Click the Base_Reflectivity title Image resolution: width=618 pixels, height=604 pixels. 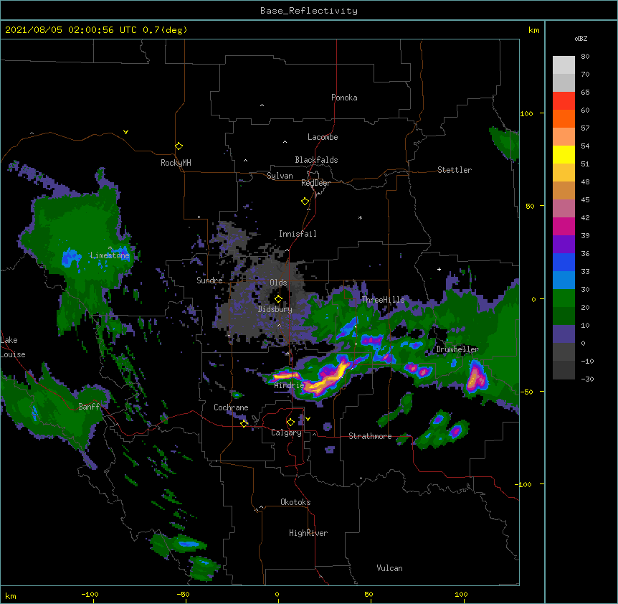(x=309, y=11)
